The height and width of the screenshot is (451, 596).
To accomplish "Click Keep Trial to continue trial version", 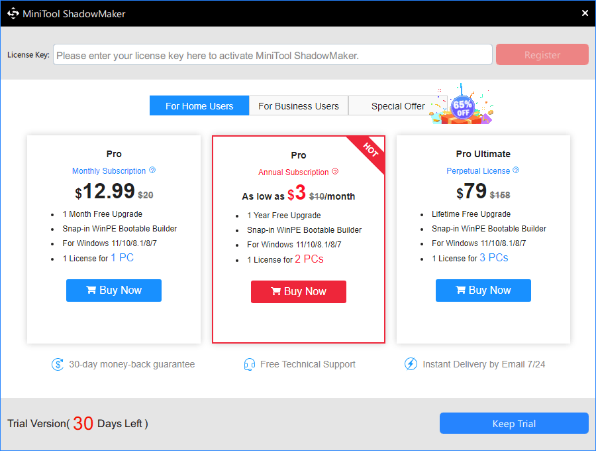I will tap(514, 423).
